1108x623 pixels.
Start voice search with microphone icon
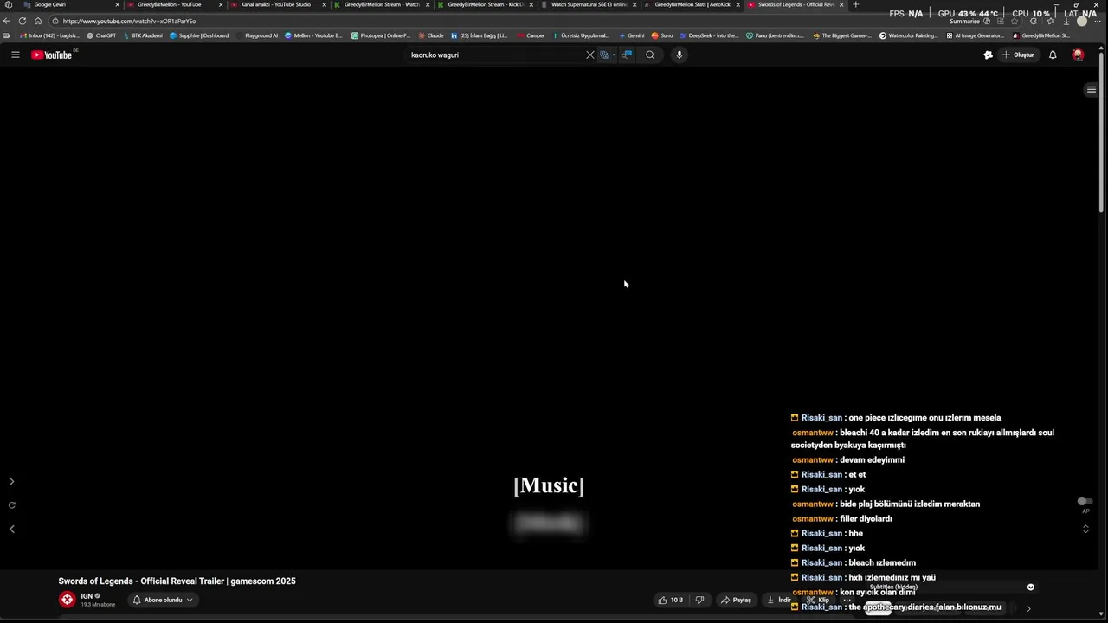[680, 55]
